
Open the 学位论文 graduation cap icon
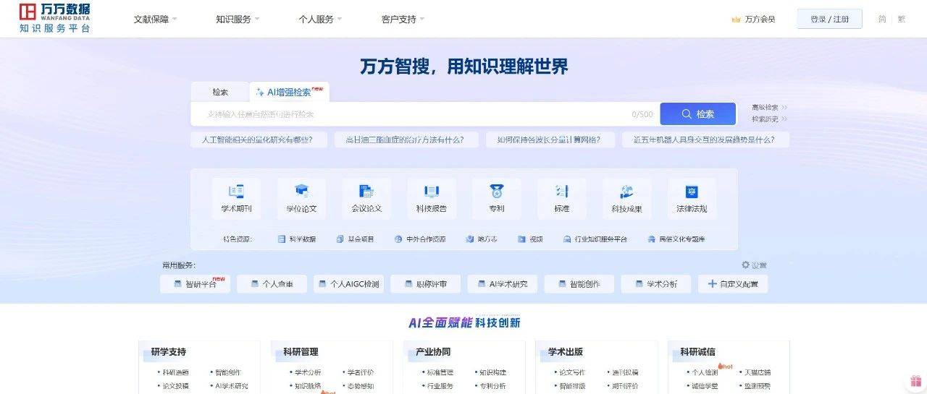[x=301, y=192]
